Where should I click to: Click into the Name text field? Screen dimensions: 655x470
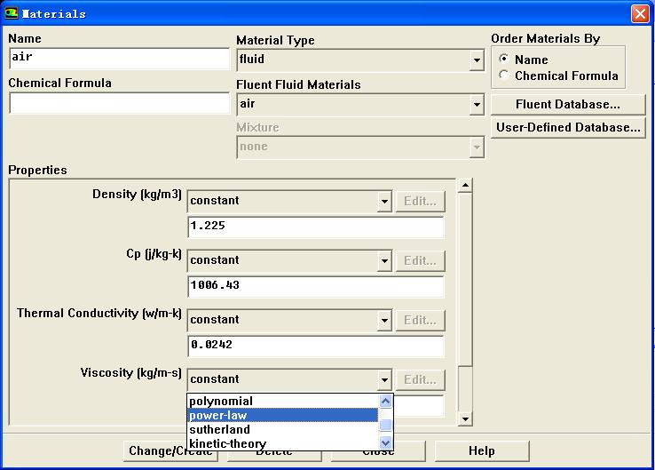click(119, 59)
